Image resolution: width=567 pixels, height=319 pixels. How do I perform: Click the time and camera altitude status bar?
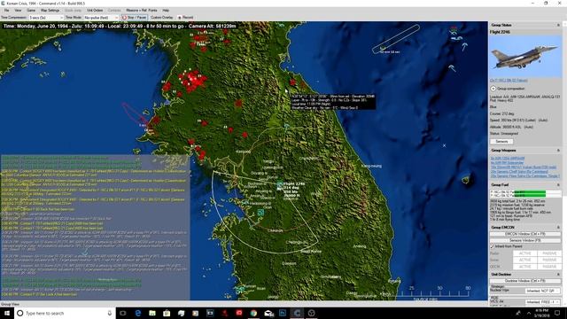click(x=120, y=26)
